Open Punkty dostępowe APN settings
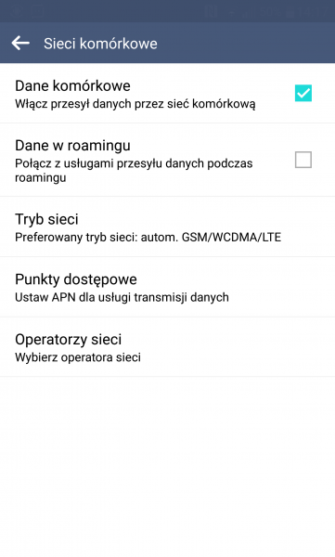Viewport: 335px width, 557px height. click(167, 287)
